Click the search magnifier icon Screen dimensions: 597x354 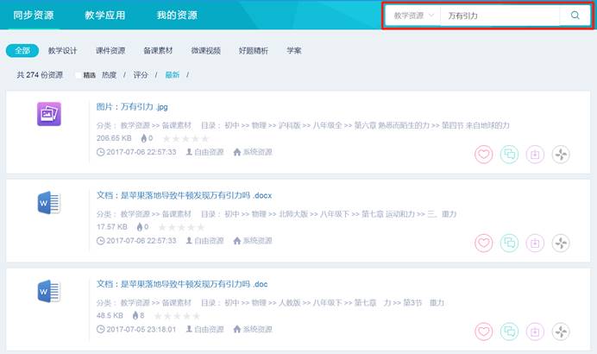coord(575,16)
